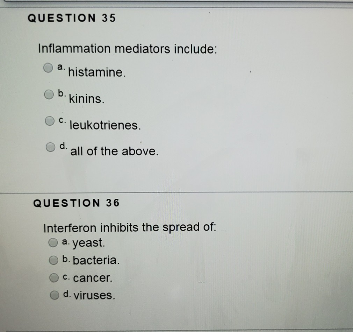Click the label leukotrienes
This screenshot has width=353, height=332.
(x=104, y=126)
